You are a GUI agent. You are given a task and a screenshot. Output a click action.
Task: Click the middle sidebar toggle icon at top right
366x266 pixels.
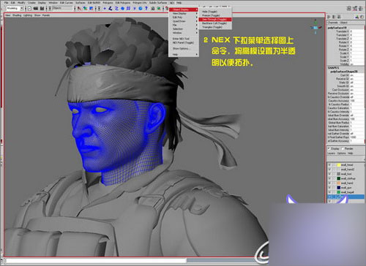(355, 9)
